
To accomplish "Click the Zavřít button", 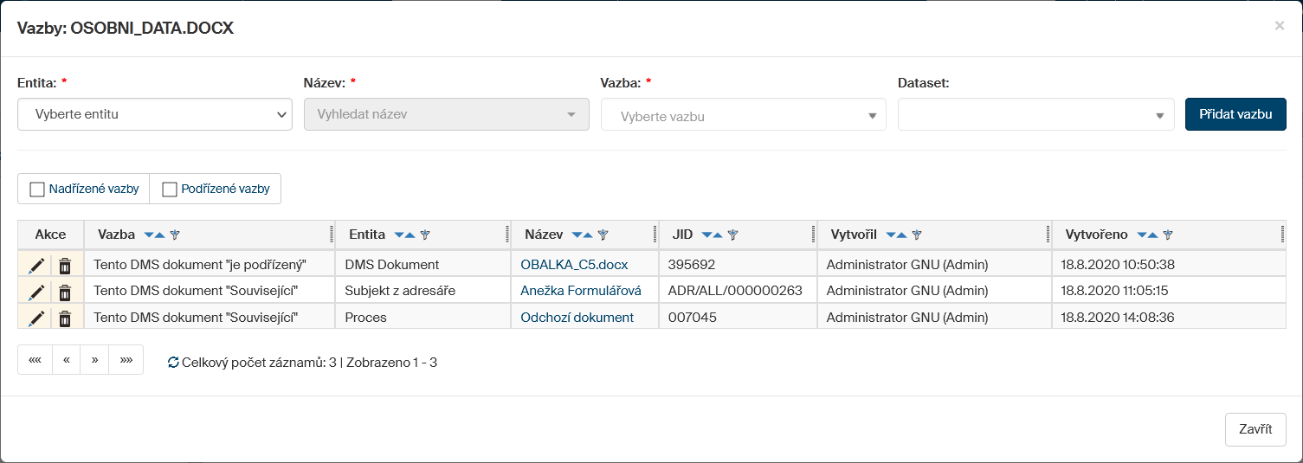I will click(1255, 430).
